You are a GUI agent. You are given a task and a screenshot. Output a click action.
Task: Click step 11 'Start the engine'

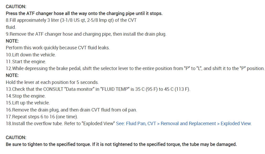(x=26, y=62)
